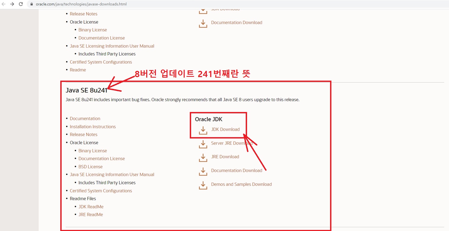Image resolution: width=449 pixels, height=231 pixels.
Task: Click the browser forward arrow
Action: 12,4
